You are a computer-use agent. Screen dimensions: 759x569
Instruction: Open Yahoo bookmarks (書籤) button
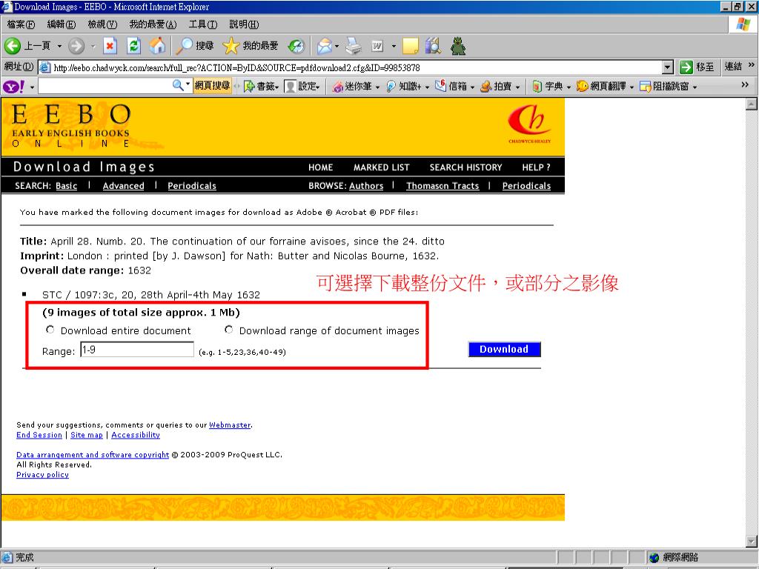point(262,86)
